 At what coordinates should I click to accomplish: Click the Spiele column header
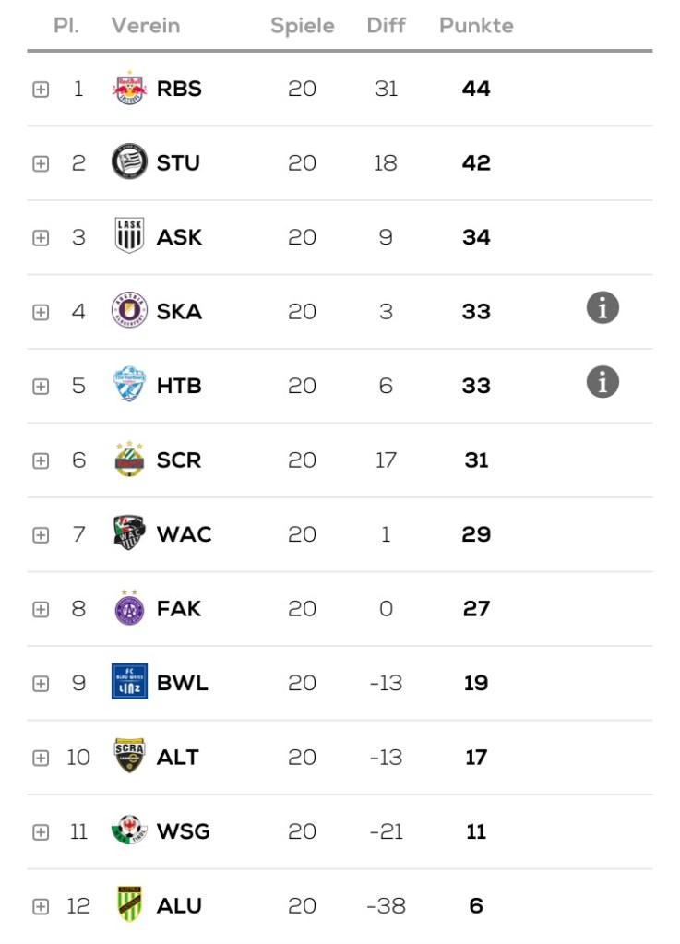pyautogui.click(x=302, y=26)
